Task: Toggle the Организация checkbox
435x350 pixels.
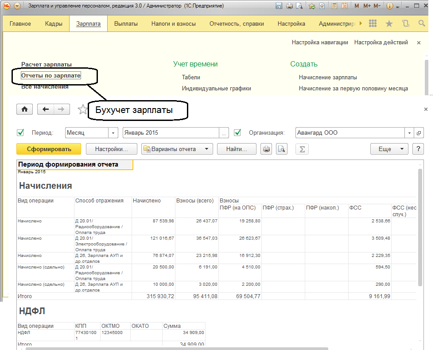Action: point(237,132)
